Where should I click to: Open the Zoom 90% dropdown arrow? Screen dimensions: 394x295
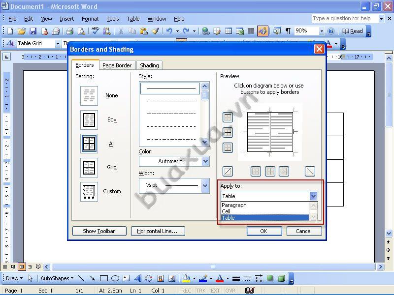coord(322,31)
